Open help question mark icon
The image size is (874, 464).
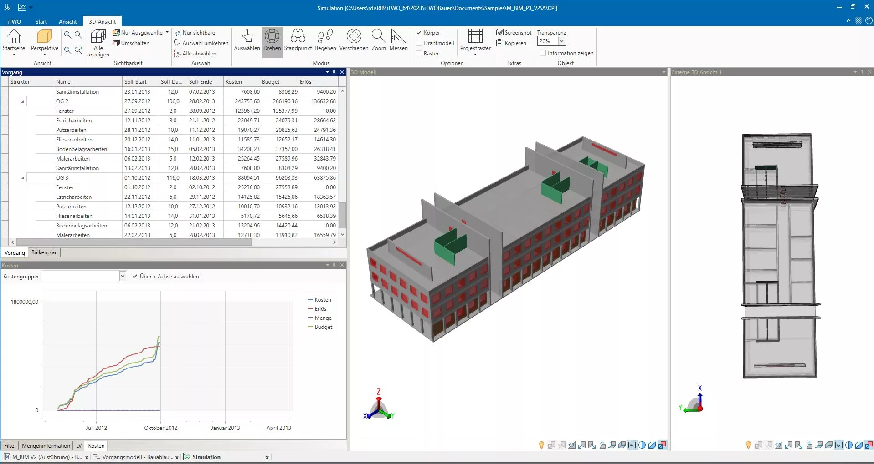[x=869, y=21]
